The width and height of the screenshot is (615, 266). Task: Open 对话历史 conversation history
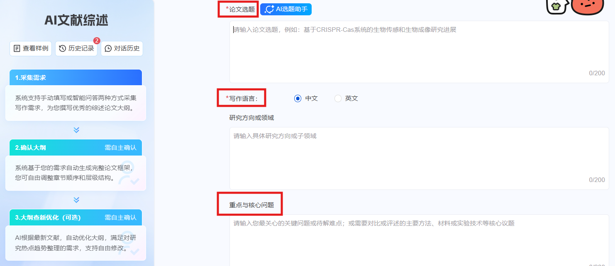click(122, 48)
